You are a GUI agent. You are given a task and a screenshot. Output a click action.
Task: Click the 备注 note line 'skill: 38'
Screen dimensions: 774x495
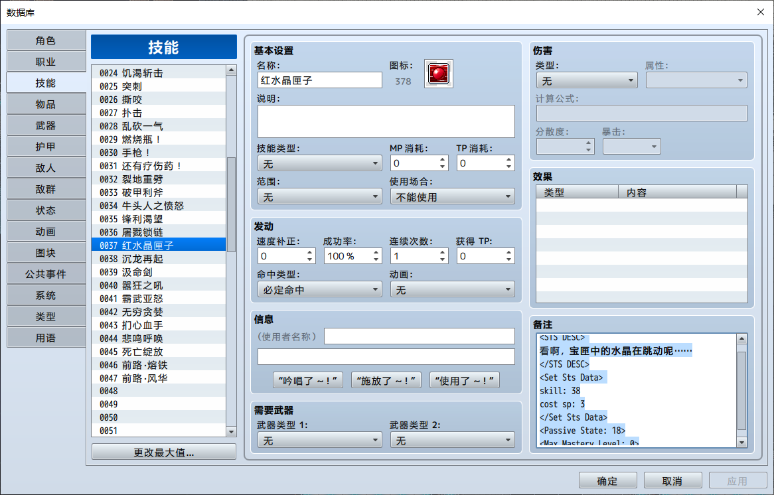click(x=560, y=391)
